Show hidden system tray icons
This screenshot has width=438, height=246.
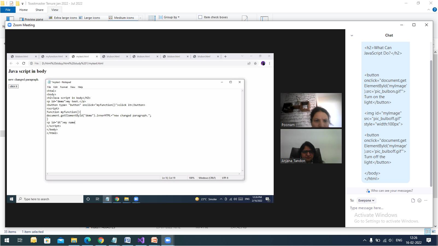click(x=364, y=240)
